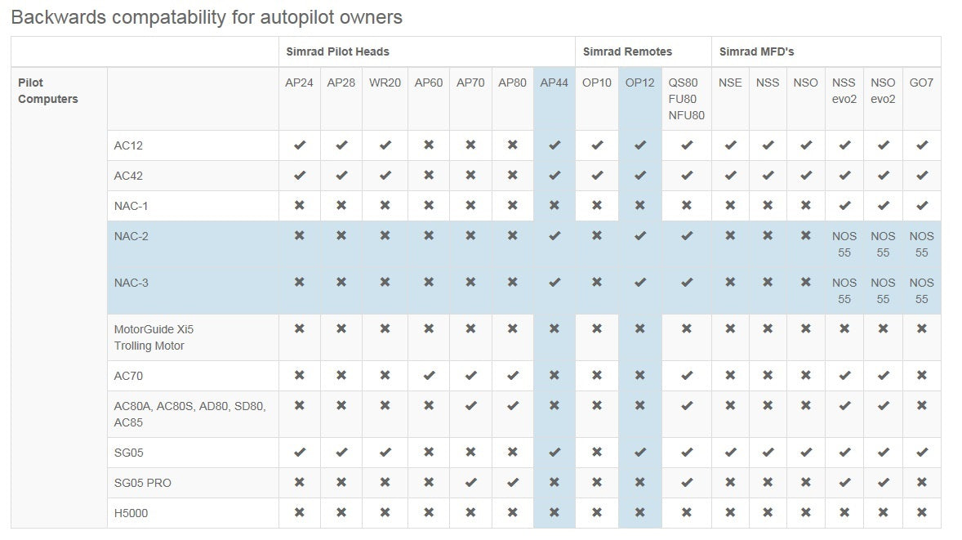The width and height of the screenshot is (962, 540).
Task: Select the NAC-3 checkmark under QS80 FU80 NFU80
Action: tap(687, 283)
